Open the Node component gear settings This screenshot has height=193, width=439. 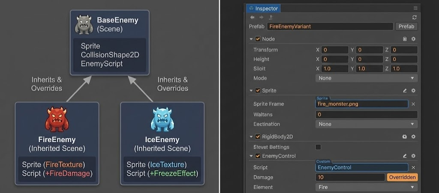click(413, 39)
